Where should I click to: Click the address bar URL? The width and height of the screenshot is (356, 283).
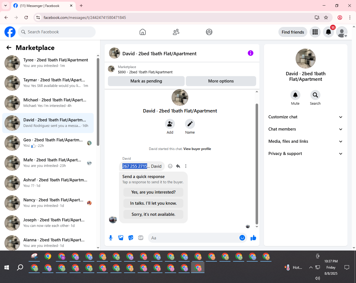pos(85,17)
